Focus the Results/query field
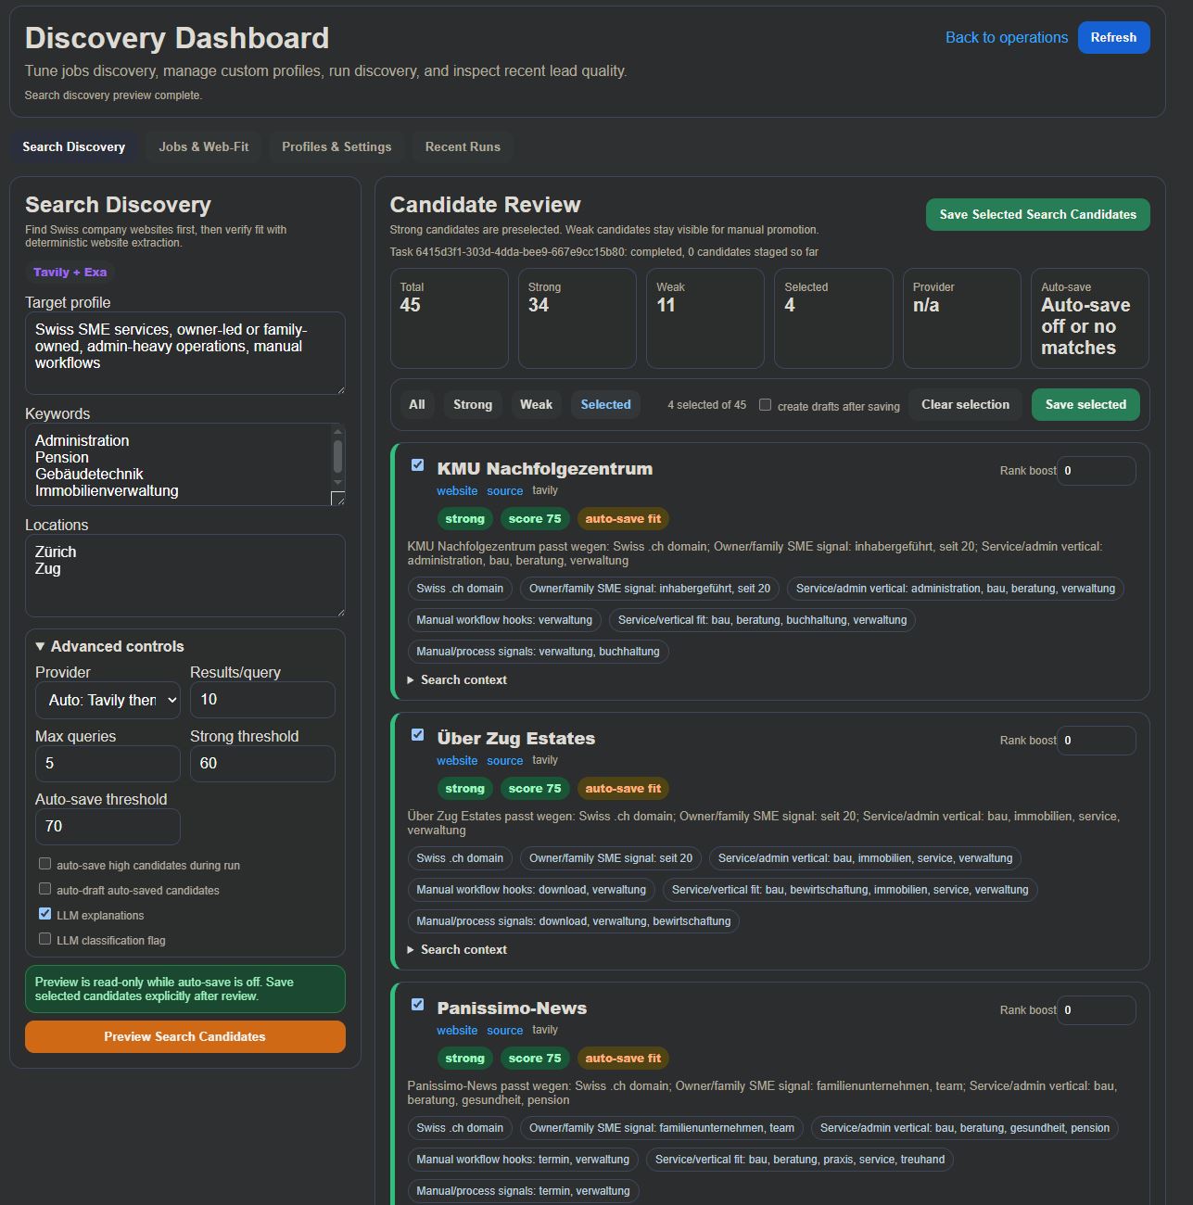Viewport: 1193px width, 1205px height. coord(262,700)
